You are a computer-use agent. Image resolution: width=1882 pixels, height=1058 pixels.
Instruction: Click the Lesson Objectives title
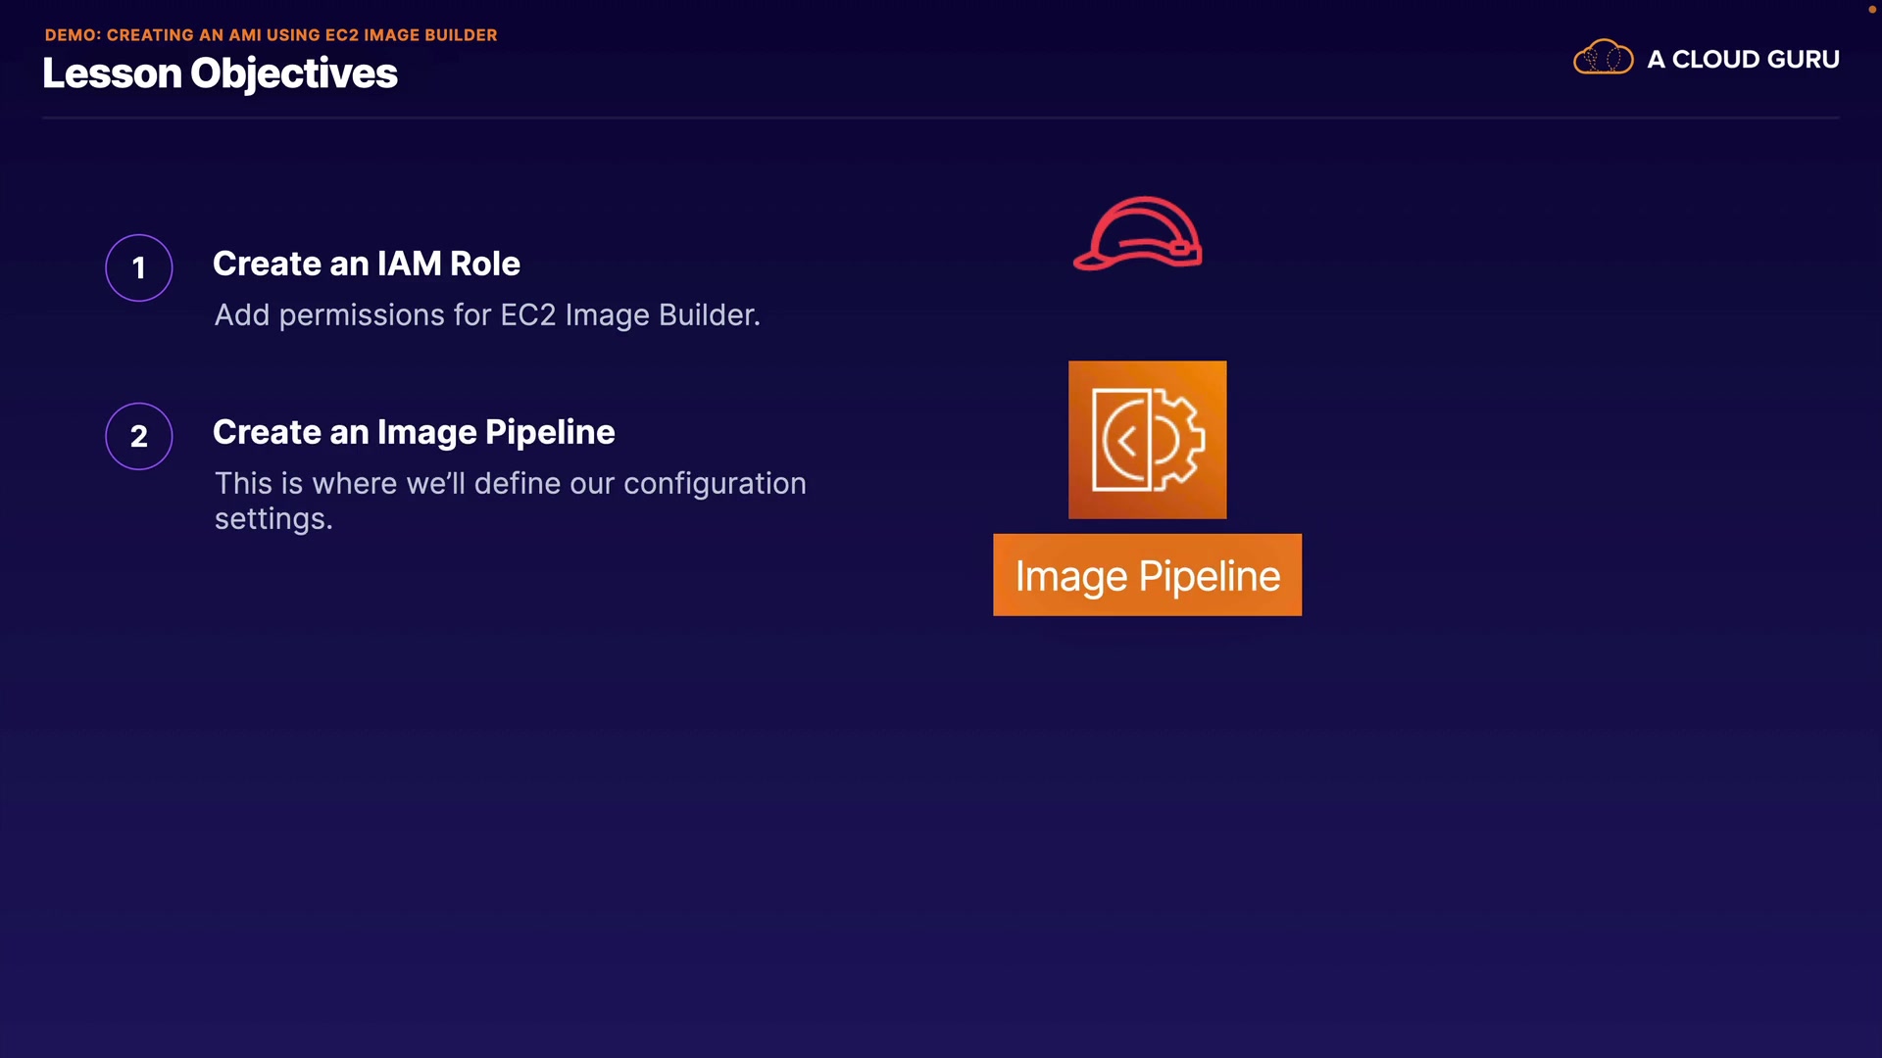point(220,74)
